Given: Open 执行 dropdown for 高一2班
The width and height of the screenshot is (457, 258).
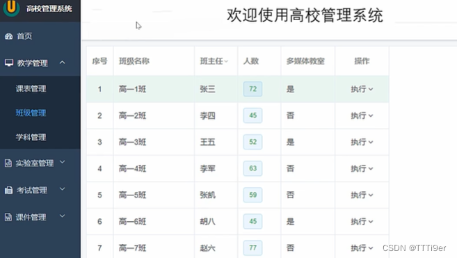Looking at the screenshot, I should click(362, 115).
